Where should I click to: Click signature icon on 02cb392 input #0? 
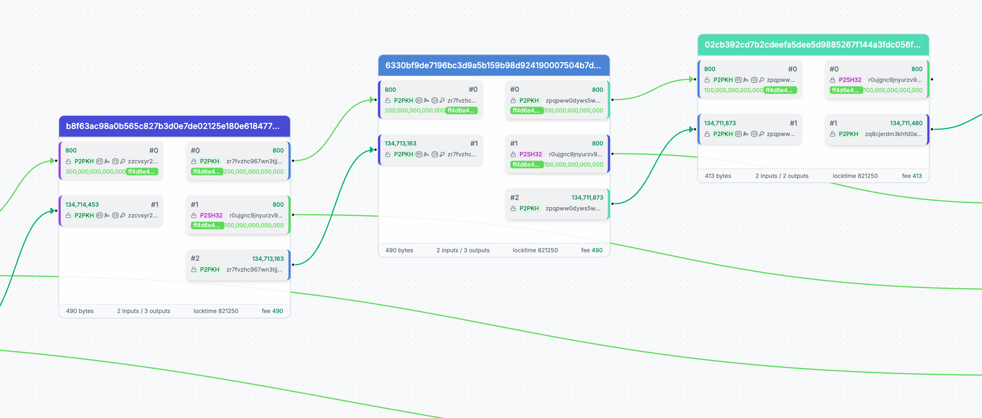pos(746,80)
